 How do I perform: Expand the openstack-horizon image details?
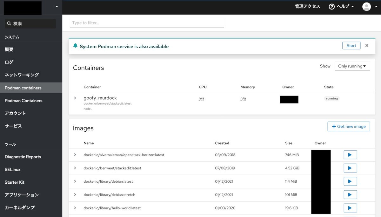pyautogui.click(x=75, y=155)
